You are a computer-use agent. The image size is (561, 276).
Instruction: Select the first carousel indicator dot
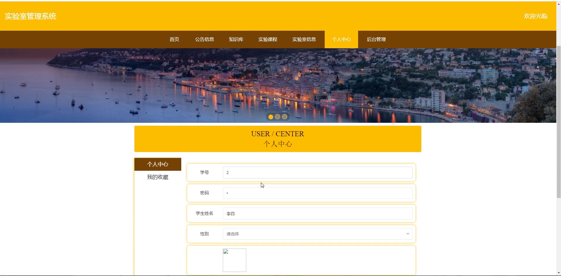tap(271, 117)
